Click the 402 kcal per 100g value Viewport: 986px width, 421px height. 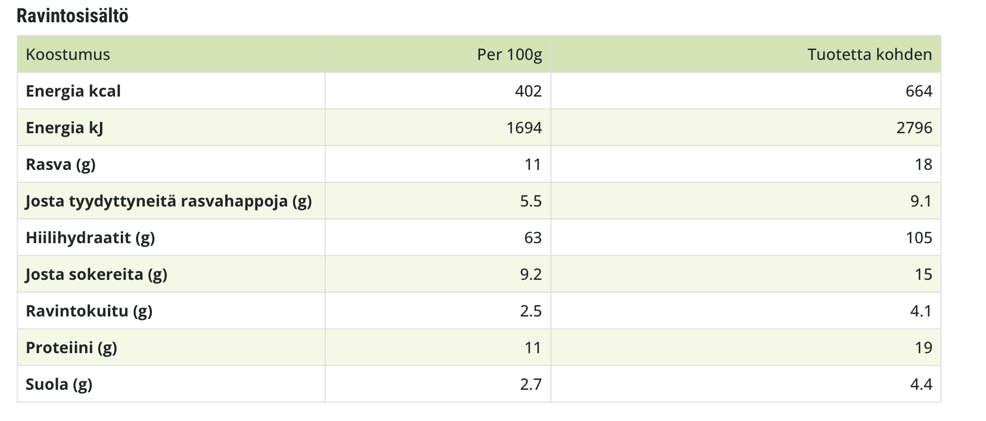point(528,91)
